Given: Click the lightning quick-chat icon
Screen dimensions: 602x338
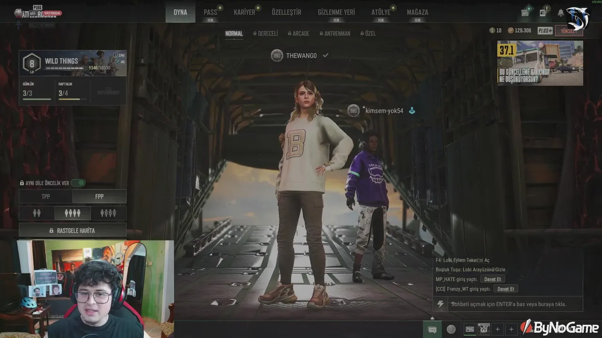Looking at the screenshot, I should click(440, 304).
